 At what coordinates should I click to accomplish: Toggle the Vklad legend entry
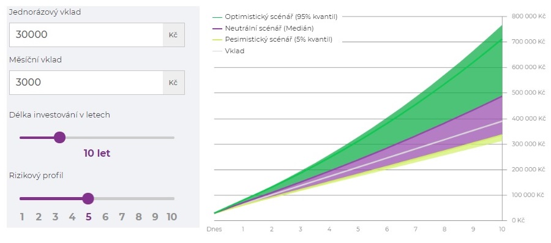(x=228, y=51)
